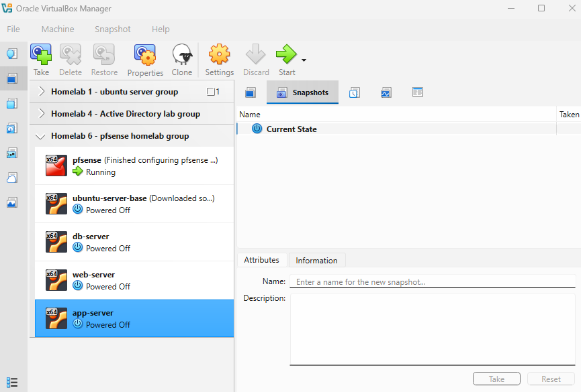Open the Resources picture icon in sidebar
The width and height of the screenshot is (581, 392).
12,202
